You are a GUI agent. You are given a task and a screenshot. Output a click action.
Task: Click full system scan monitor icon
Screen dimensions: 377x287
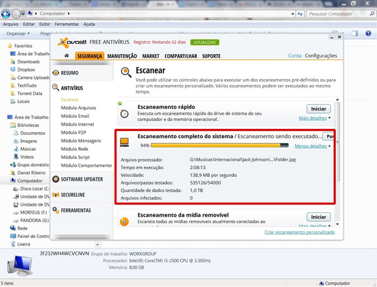click(124, 142)
